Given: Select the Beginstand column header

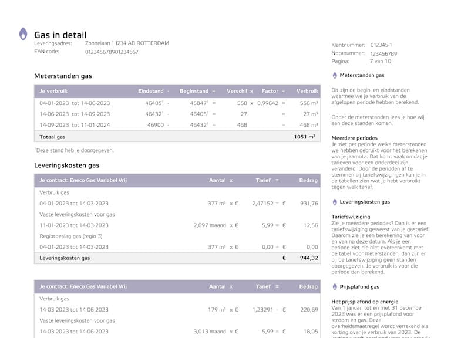Looking at the screenshot, I should click(194, 91).
